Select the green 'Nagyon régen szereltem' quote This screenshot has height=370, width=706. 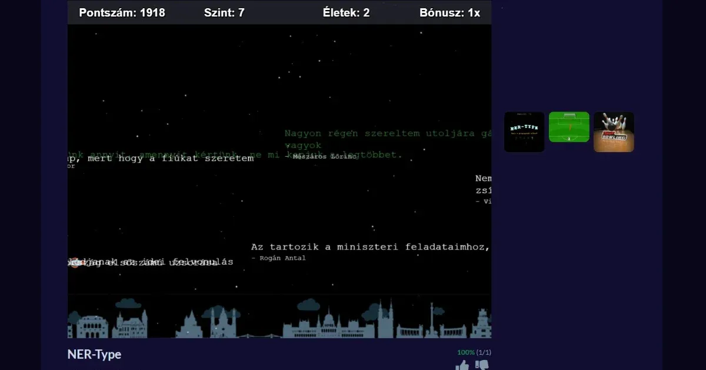click(388, 134)
